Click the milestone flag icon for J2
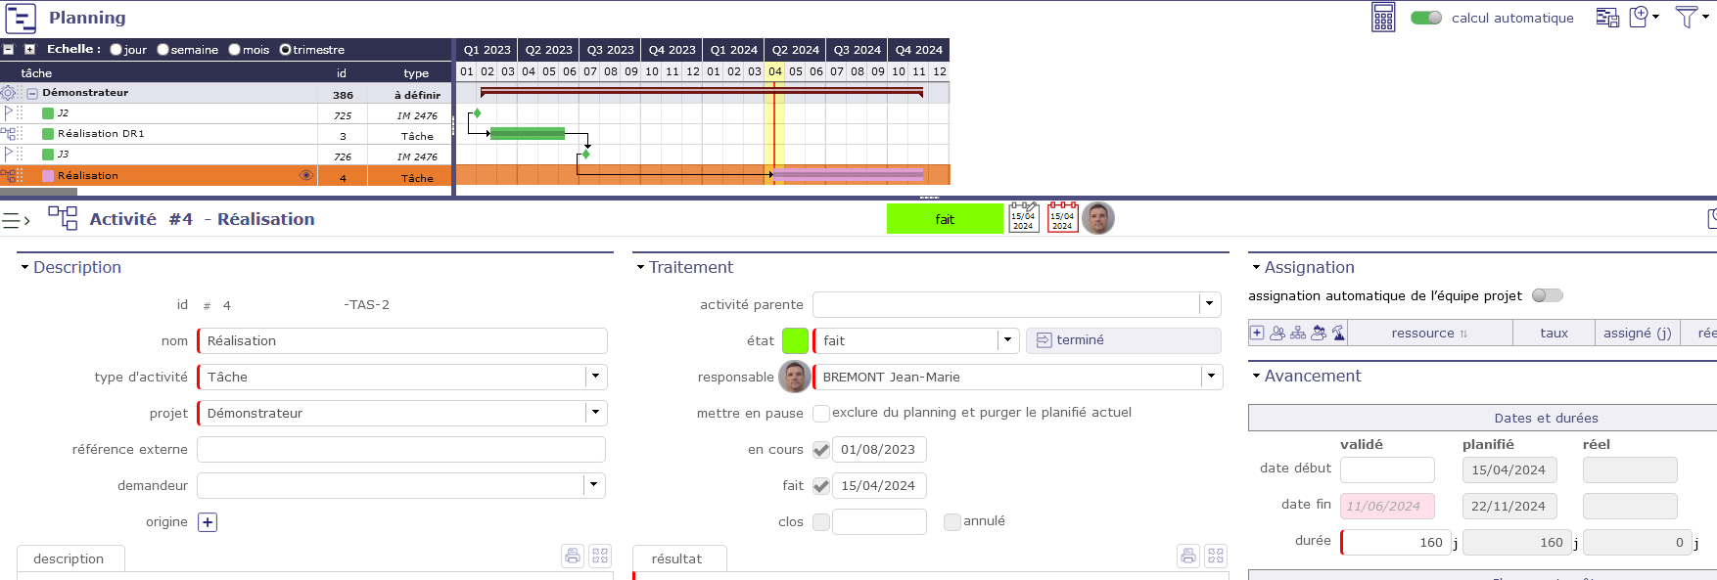 [10, 113]
